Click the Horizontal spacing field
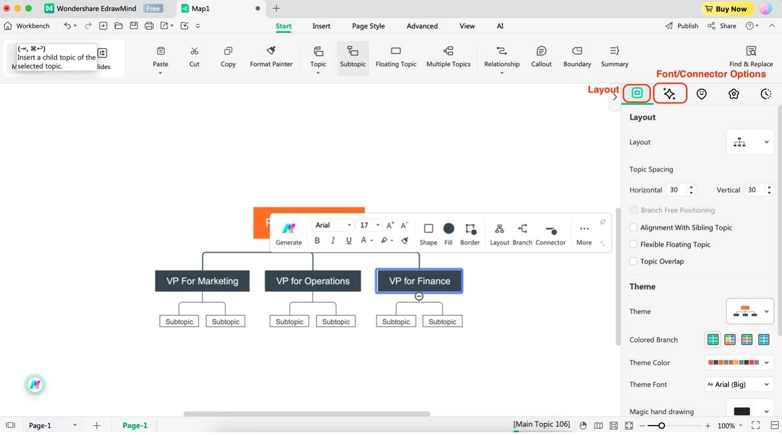782x435 pixels. 681,190
